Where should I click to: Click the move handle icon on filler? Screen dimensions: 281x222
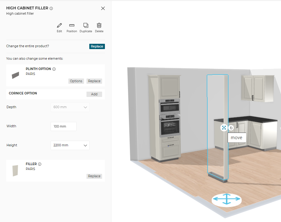click(224, 128)
